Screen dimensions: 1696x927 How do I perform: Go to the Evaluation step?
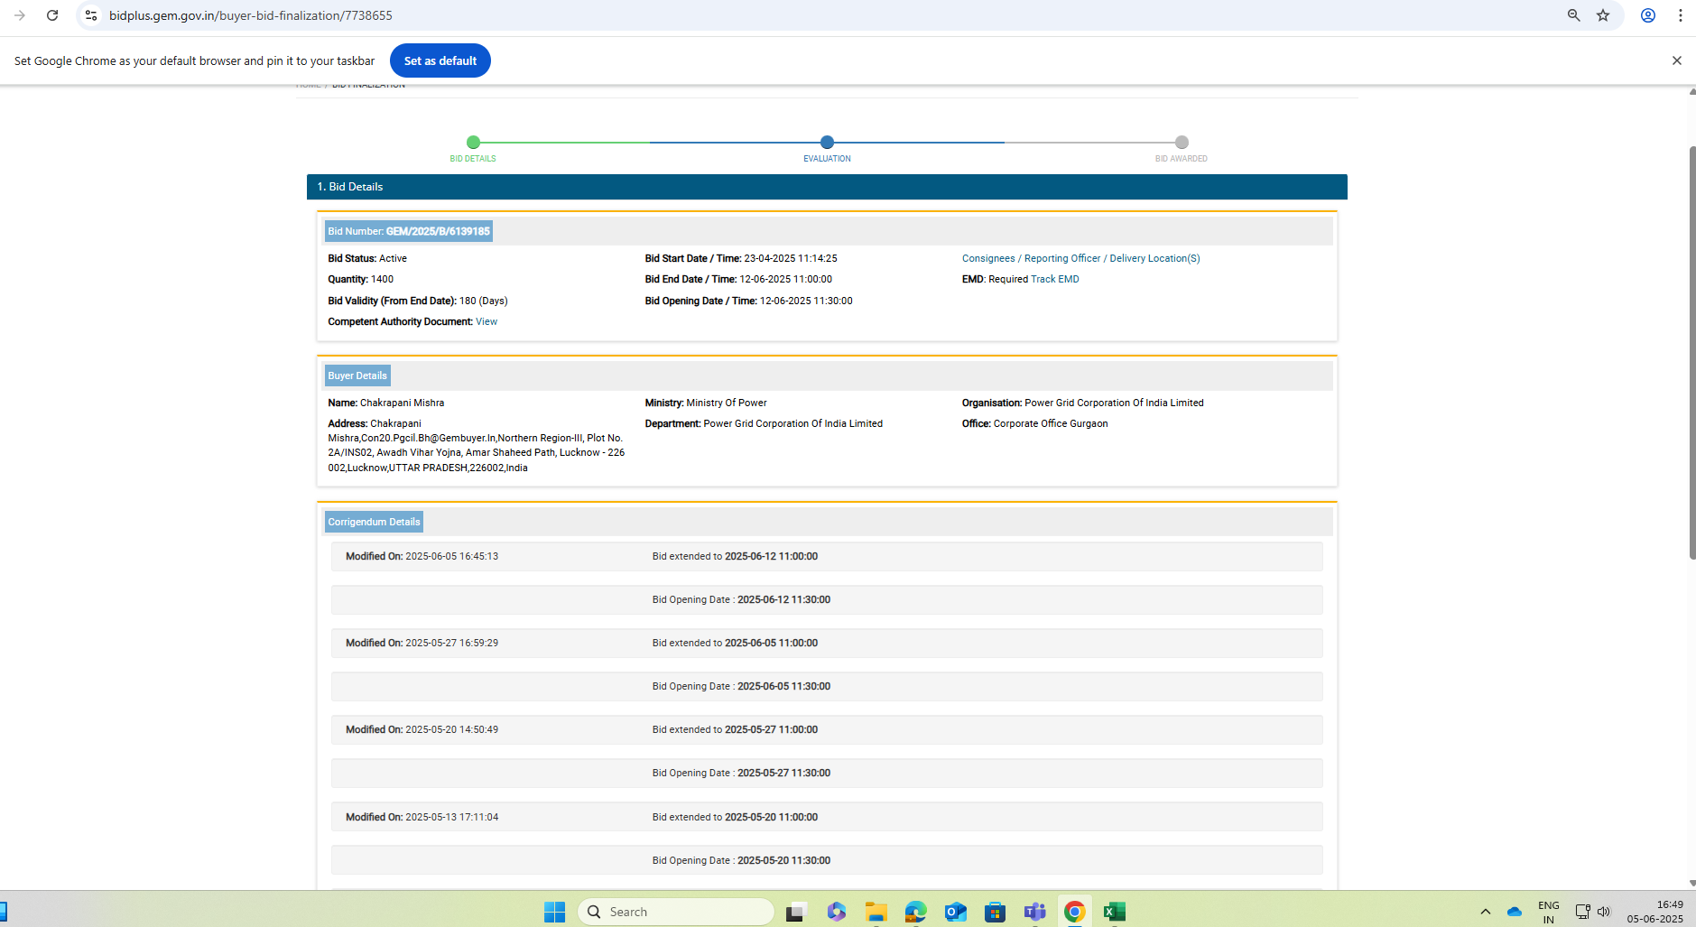827,142
